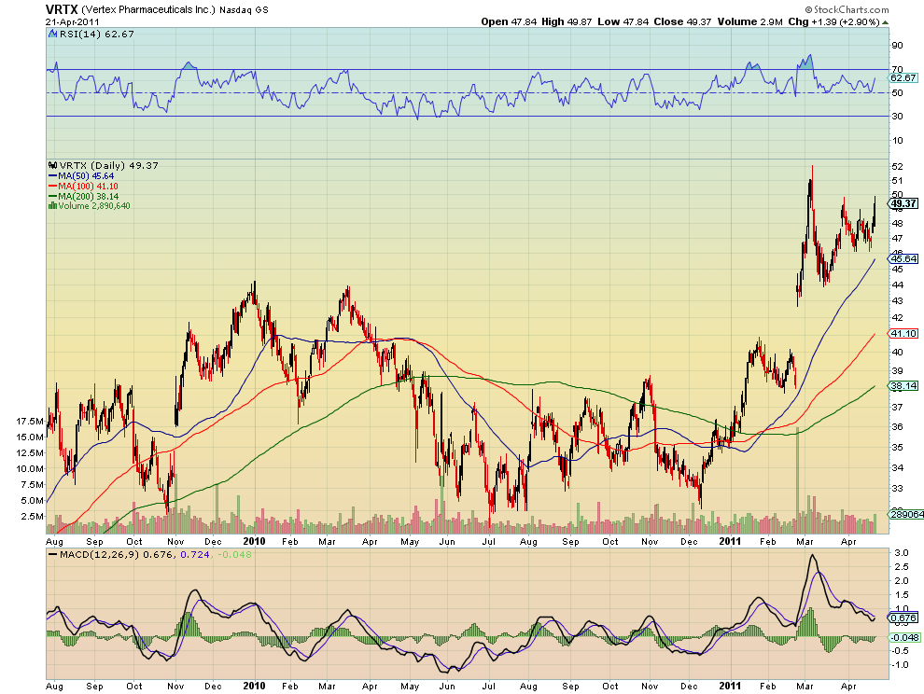Click the green up arrow beside Chg
924x694 pixels.
tap(885, 22)
